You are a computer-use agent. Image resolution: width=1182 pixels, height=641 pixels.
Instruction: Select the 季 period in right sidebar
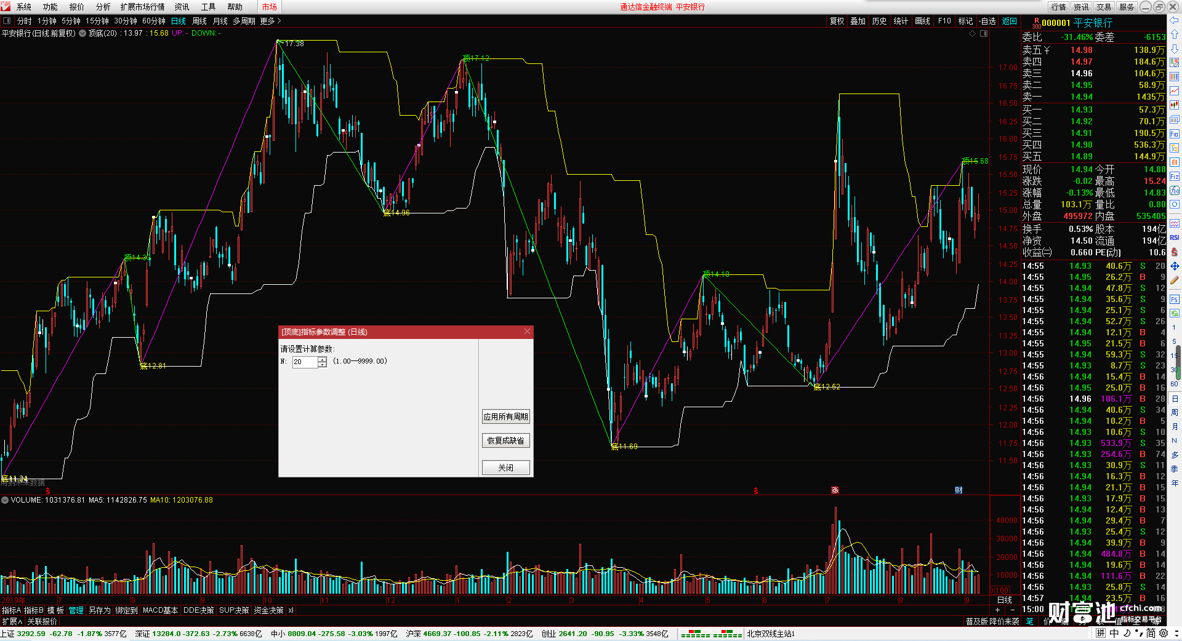pos(1175,469)
